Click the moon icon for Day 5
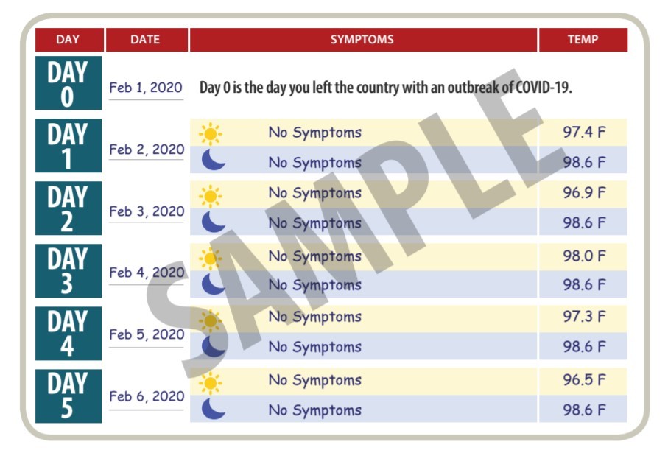Viewport: 668px width, 453px height. coord(213,409)
